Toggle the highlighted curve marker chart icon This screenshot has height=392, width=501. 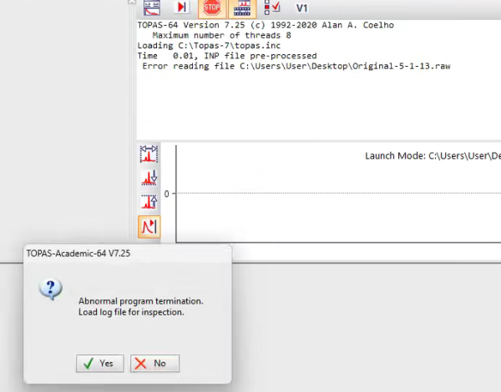(x=149, y=227)
